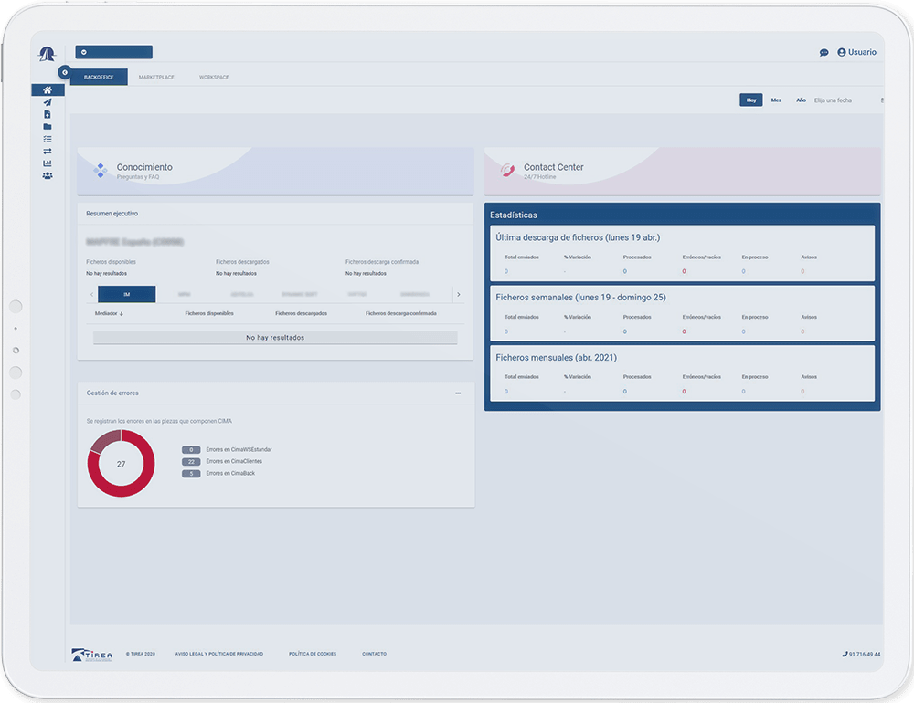
Task: Select the Mes time filter
Action: [776, 100]
